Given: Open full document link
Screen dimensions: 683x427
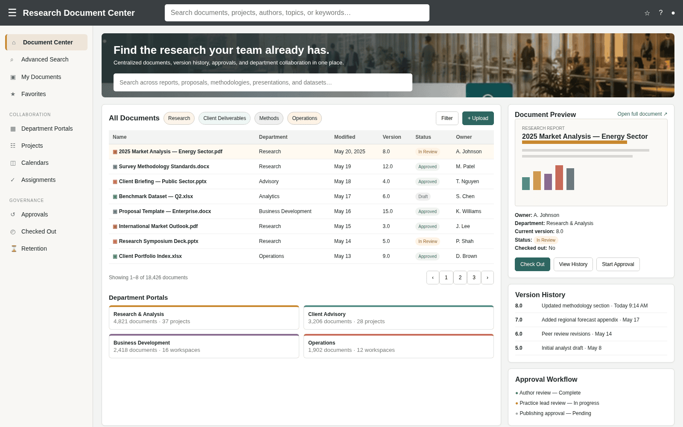Looking at the screenshot, I should 642,114.
